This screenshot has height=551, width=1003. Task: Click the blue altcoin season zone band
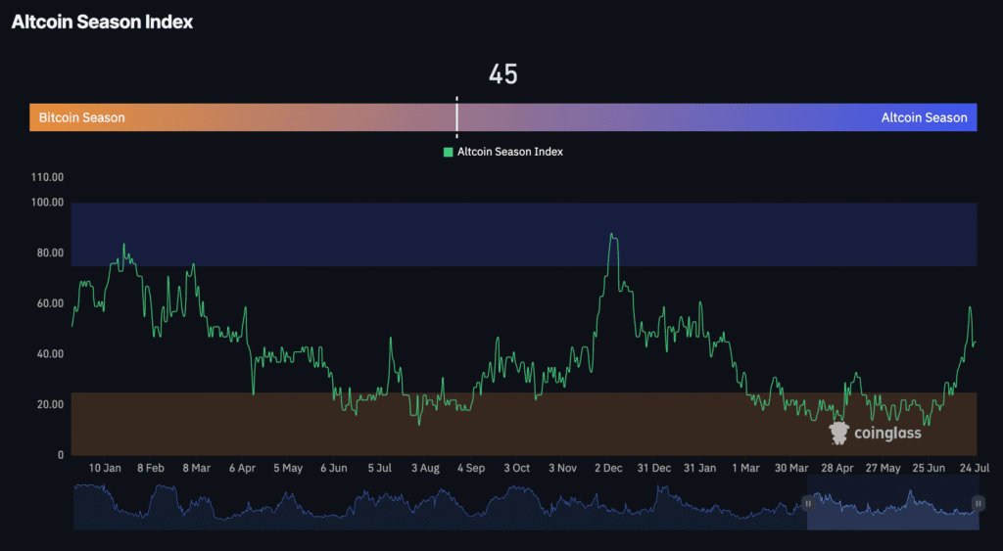[x=524, y=234]
